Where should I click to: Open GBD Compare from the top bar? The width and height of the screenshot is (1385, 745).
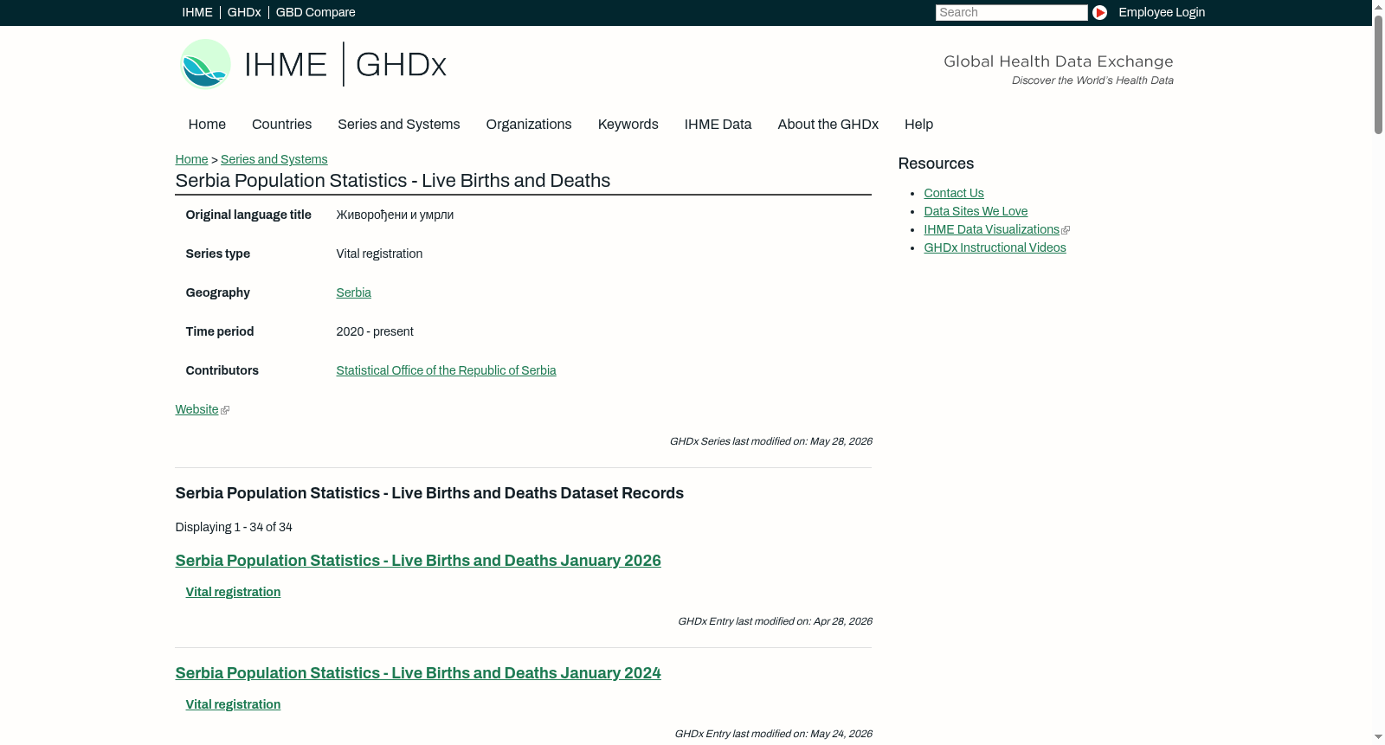click(x=316, y=12)
